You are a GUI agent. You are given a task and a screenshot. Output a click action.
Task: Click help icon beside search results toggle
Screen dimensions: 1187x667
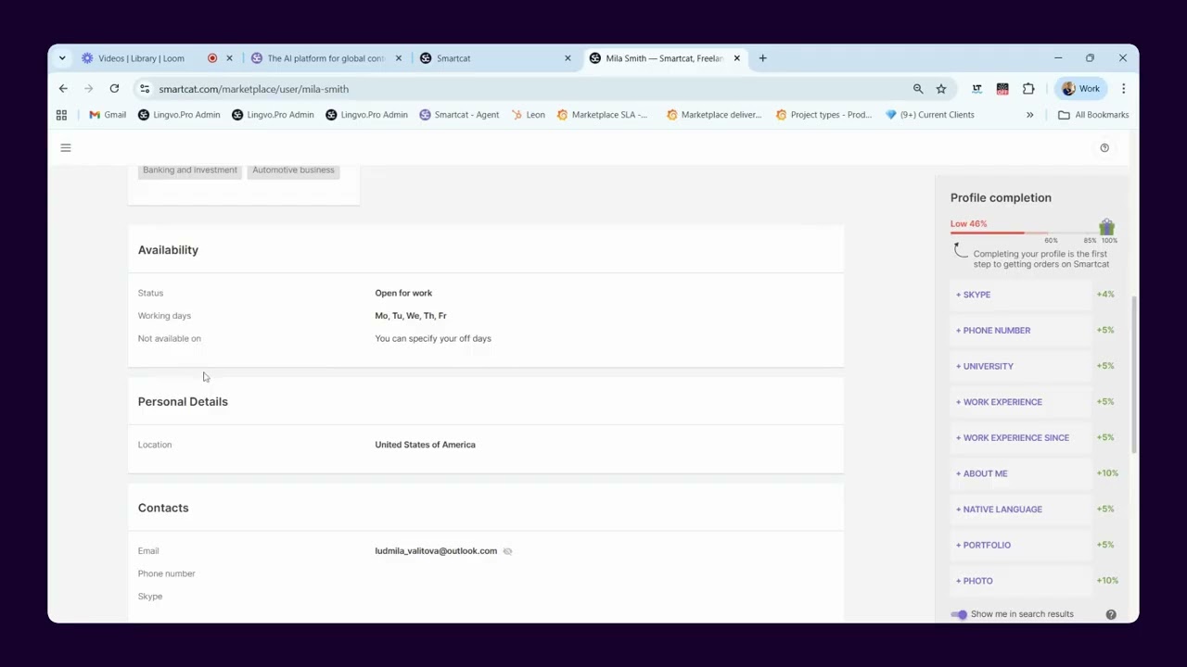tap(1111, 614)
